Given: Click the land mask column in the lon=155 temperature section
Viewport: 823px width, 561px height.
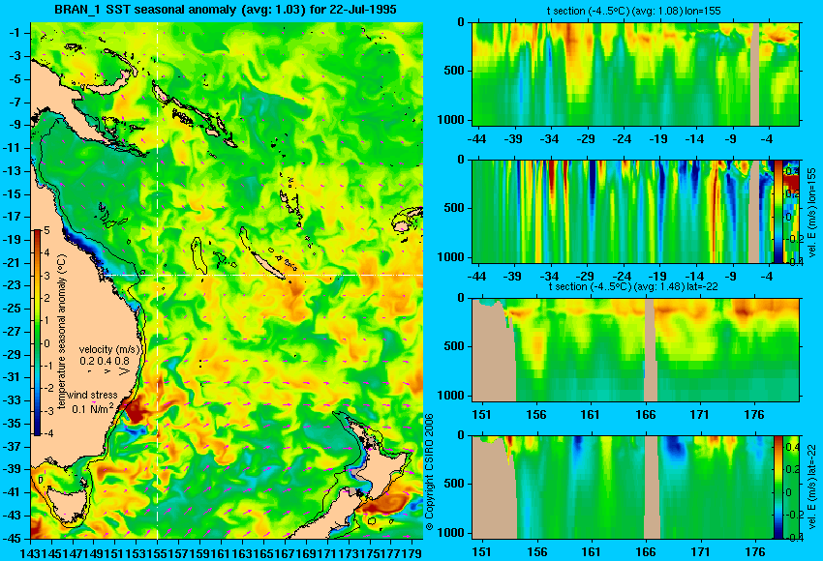Looking at the screenshot, I should click(x=755, y=74).
